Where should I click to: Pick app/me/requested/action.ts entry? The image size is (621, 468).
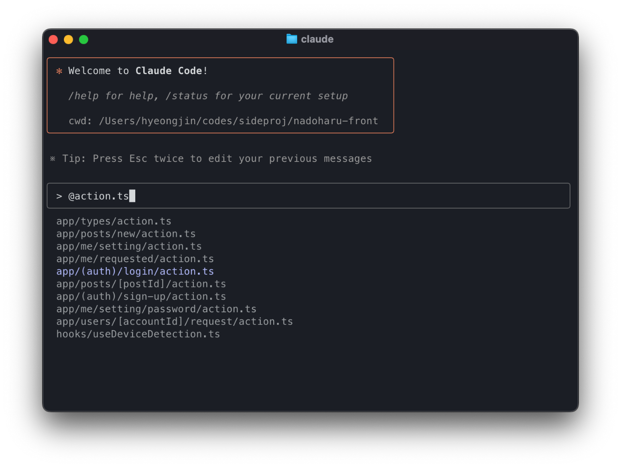135,259
